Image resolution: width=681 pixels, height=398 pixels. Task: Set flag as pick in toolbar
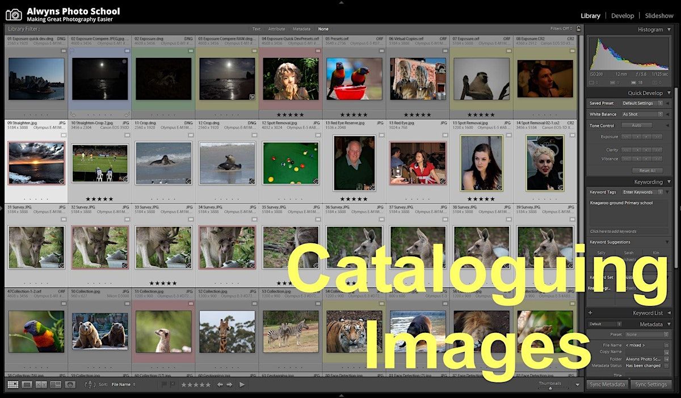click(165, 384)
